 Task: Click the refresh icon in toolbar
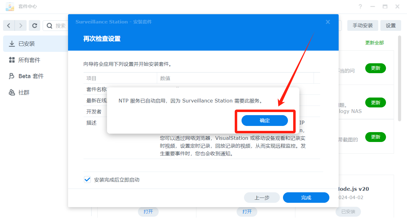point(35,26)
